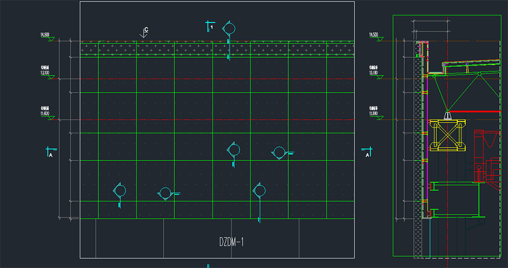Click the 14.500 elevation marker on left
The width and height of the screenshot is (508, 268).
click(45, 35)
